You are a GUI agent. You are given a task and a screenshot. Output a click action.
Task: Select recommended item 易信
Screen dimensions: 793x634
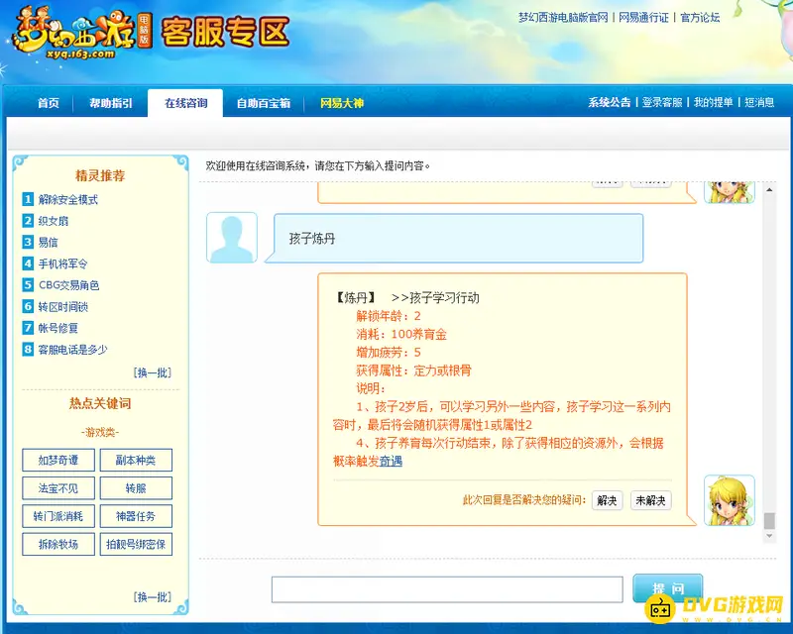tap(48, 242)
